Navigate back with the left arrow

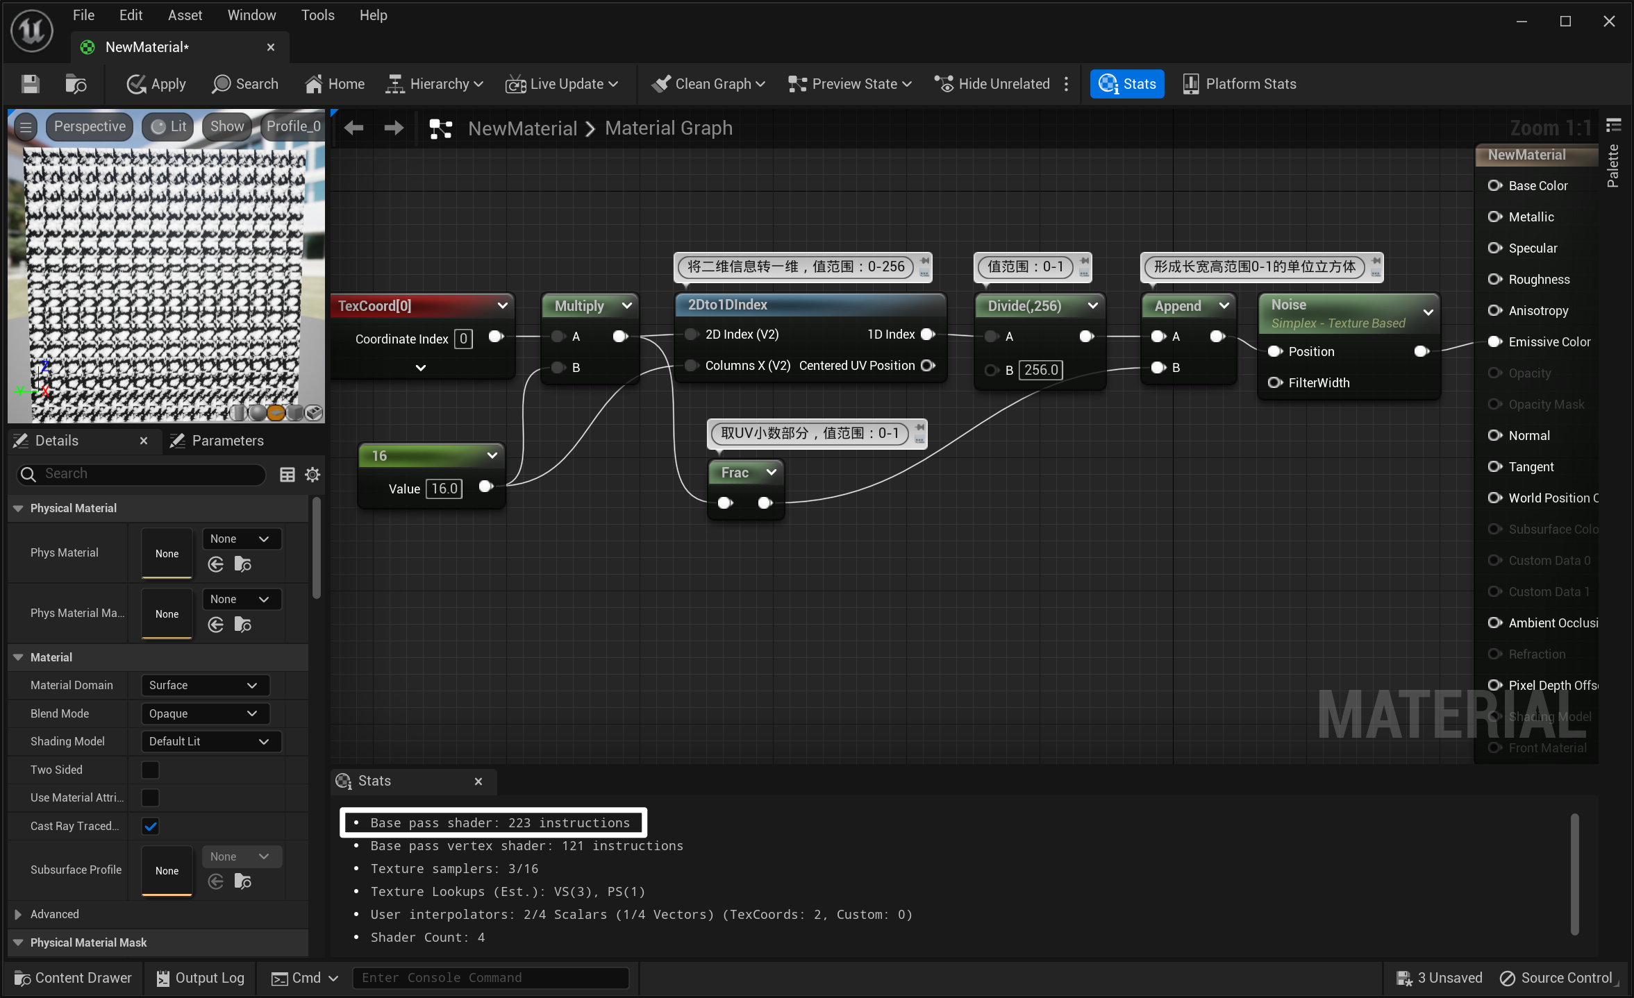point(354,128)
